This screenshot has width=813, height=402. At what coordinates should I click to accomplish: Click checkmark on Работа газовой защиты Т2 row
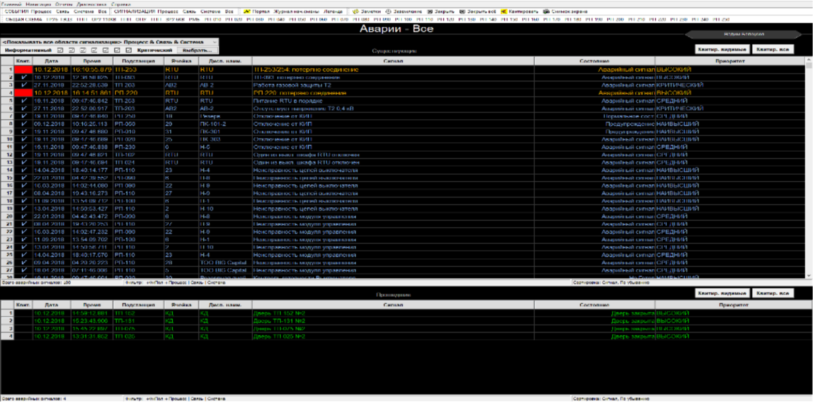click(23, 85)
